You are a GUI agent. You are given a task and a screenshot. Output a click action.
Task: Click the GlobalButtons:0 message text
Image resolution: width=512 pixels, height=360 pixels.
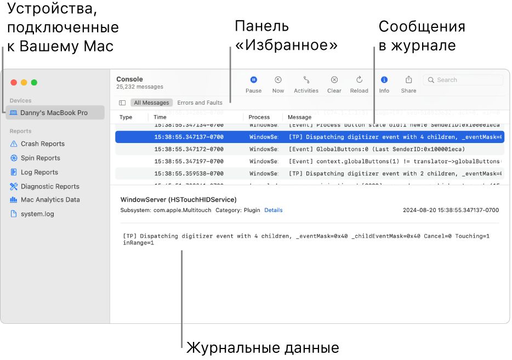[x=377, y=149]
